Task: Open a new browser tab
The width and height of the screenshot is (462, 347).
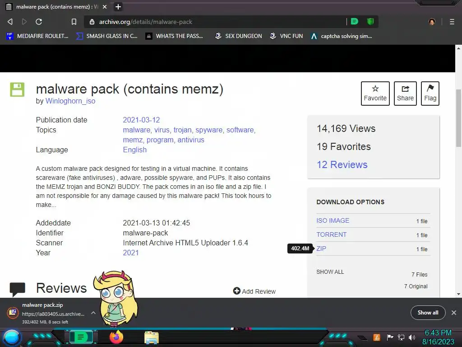Action: 118,6
